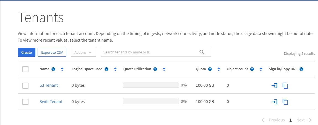This screenshot has height=125, width=318.
Task: Select the Swift Tenant row checkbox
Action: 25,102
